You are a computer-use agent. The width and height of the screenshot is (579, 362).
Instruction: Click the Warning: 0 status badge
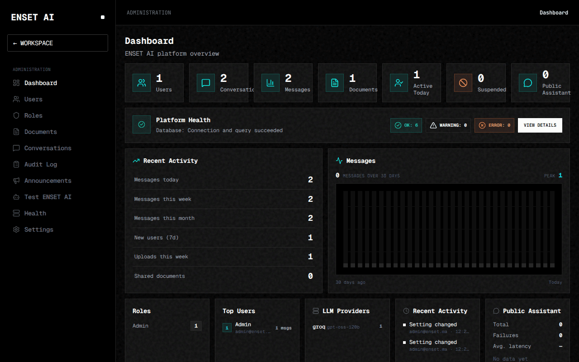click(x=448, y=125)
